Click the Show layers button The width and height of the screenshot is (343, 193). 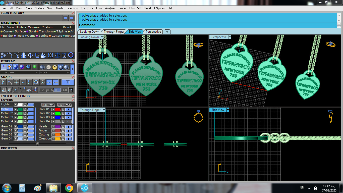[64, 105]
